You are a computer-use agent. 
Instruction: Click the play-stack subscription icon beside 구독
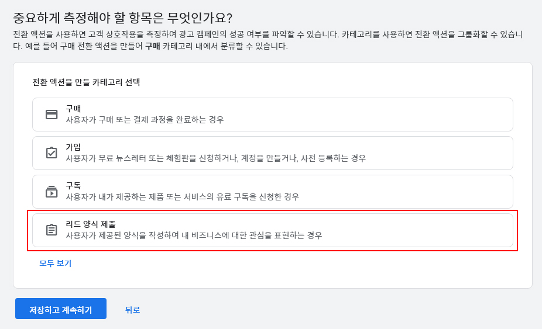pos(52,192)
